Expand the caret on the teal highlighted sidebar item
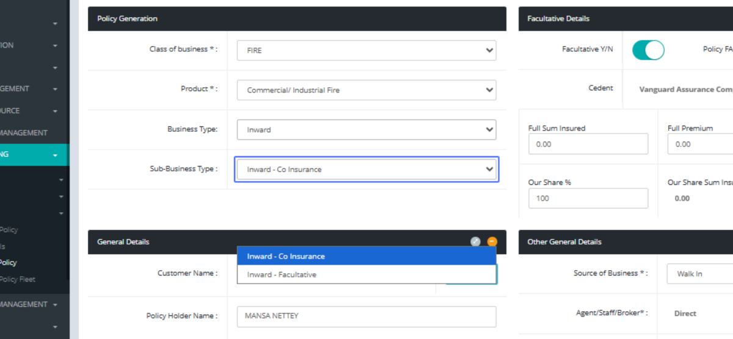Screen dimensions: 733x339 55,155
